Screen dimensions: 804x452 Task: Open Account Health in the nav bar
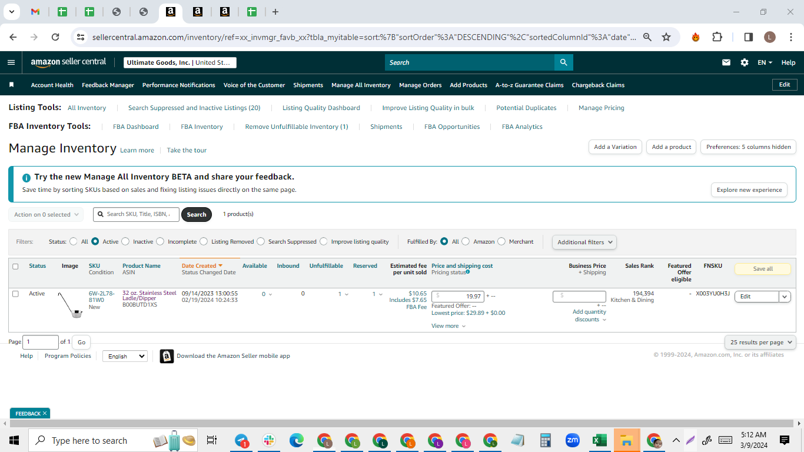click(52, 85)
